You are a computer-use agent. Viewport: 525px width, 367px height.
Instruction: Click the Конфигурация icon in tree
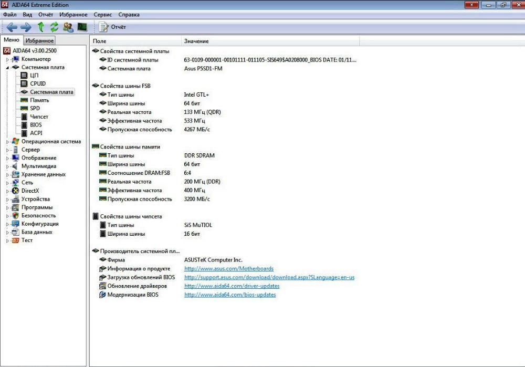[x=15, y=224]
